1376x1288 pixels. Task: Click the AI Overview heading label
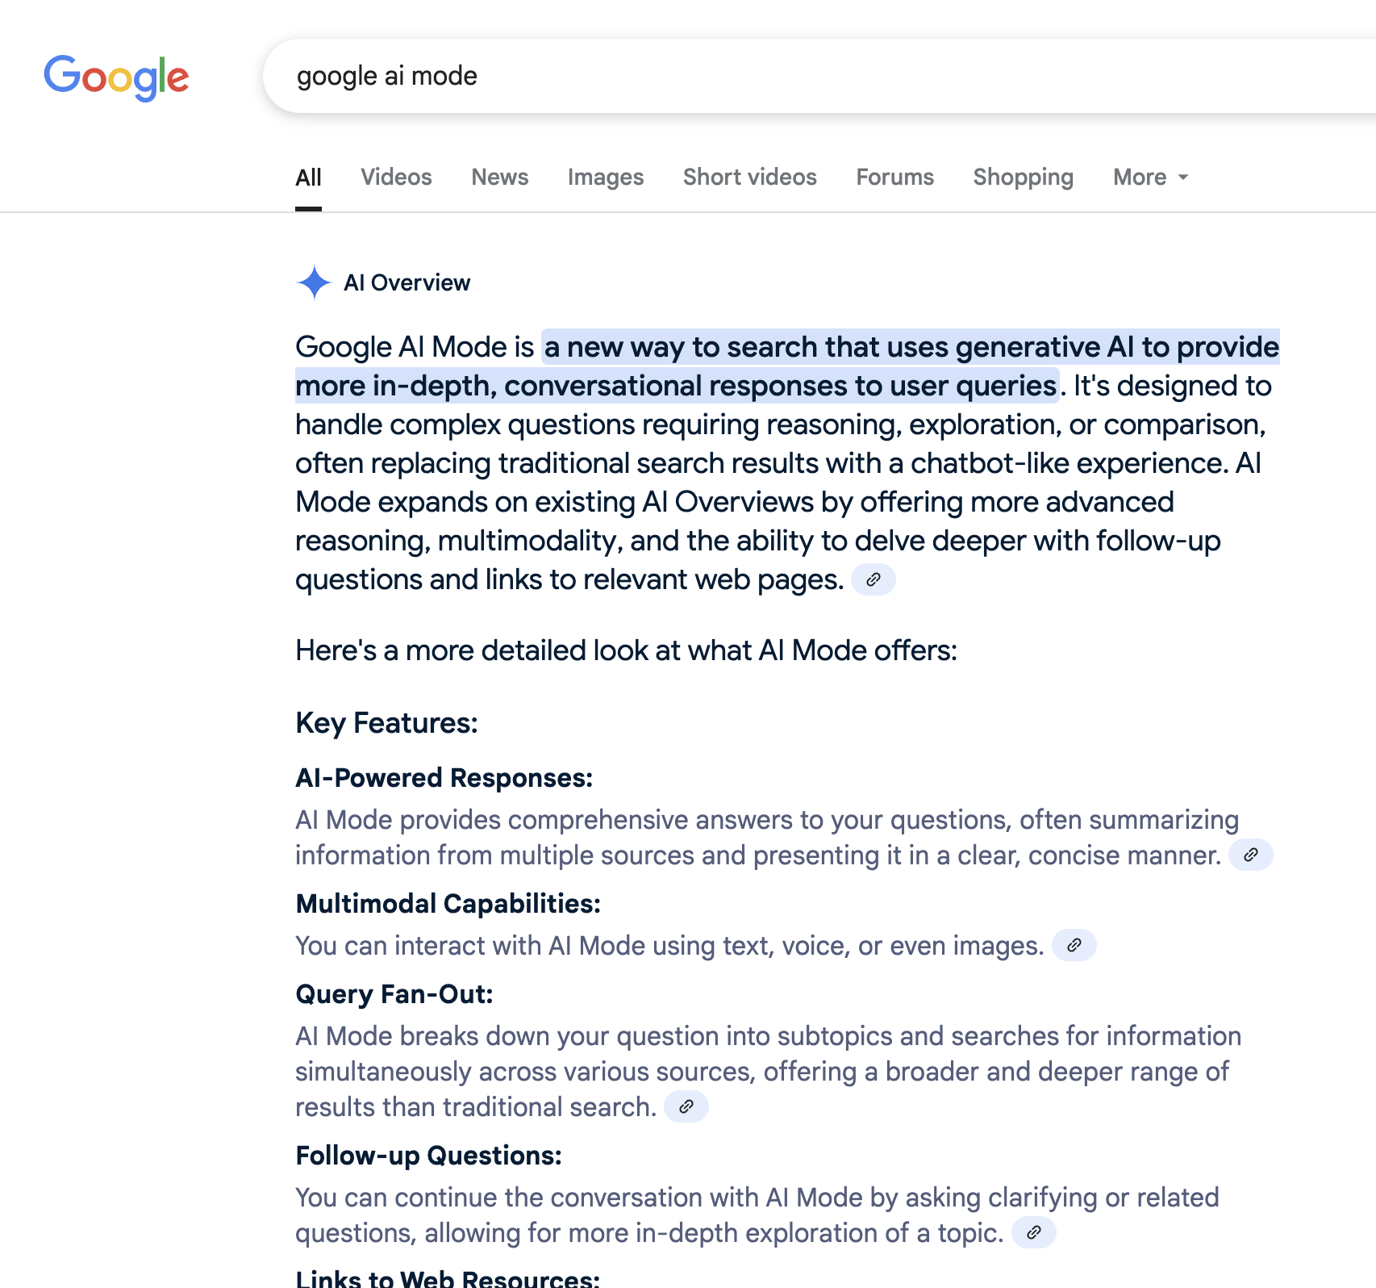407,282
